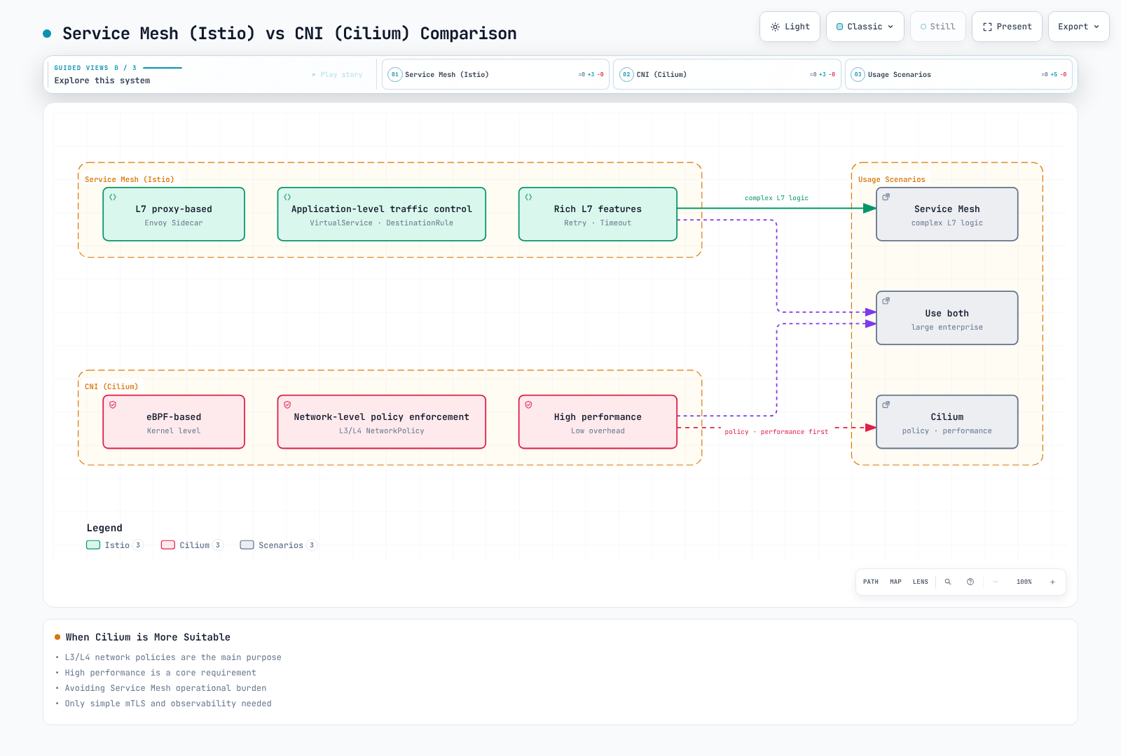Click the "When Cilium is More Suitable" heading
The width and height of the screenshot is (1121, 756).
(148, 637)
